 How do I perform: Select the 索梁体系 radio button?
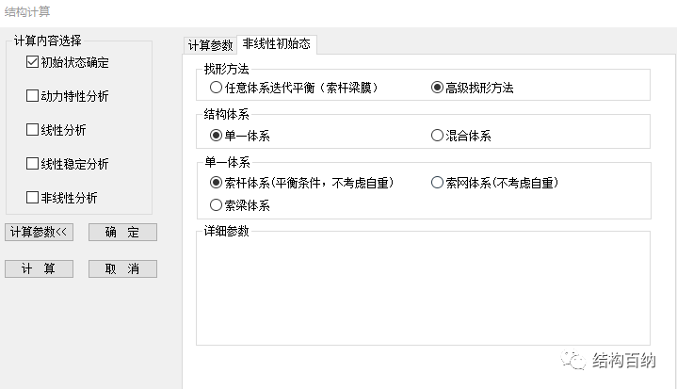(216, 205)
